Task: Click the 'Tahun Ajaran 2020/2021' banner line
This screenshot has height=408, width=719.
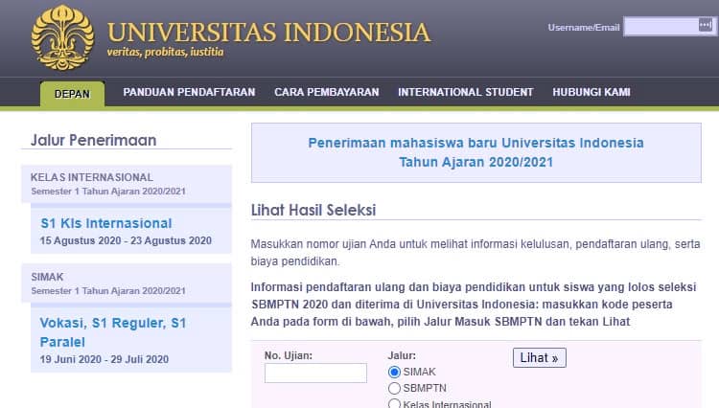Action: [x=475, y=162]
